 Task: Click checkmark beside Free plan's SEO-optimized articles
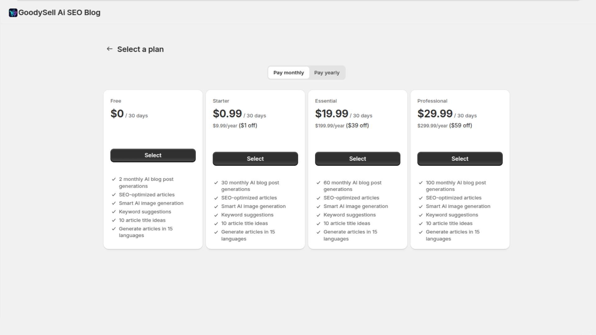pos(114,195)
